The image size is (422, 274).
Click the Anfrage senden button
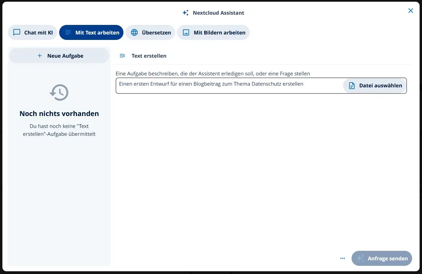coord(382,258)
